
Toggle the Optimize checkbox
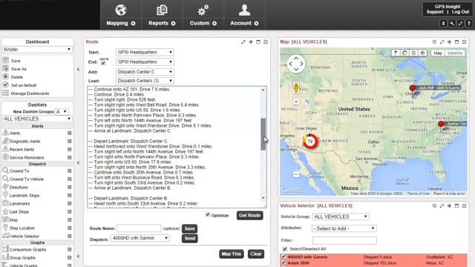point(208,214)
